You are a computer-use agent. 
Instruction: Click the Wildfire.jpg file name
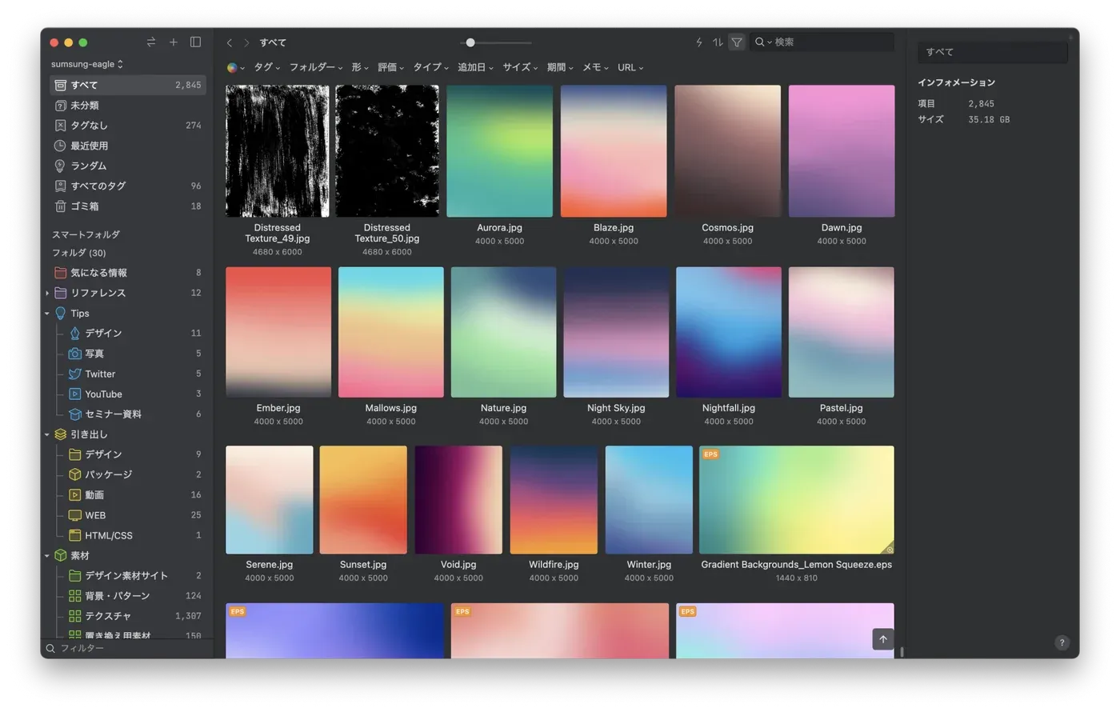tap(554, 565)
